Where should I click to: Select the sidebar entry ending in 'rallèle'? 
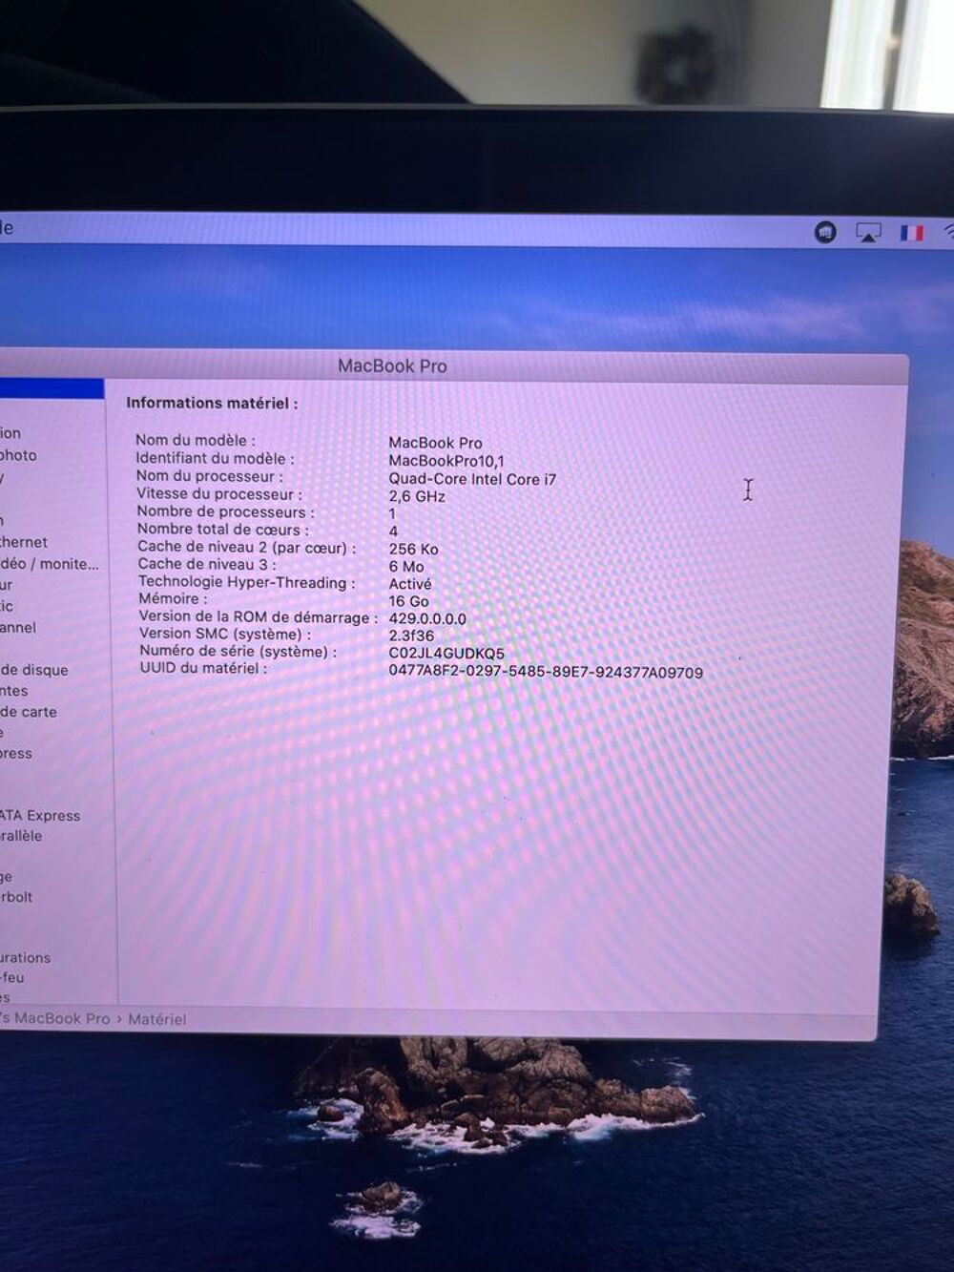(x=21, y=836)
